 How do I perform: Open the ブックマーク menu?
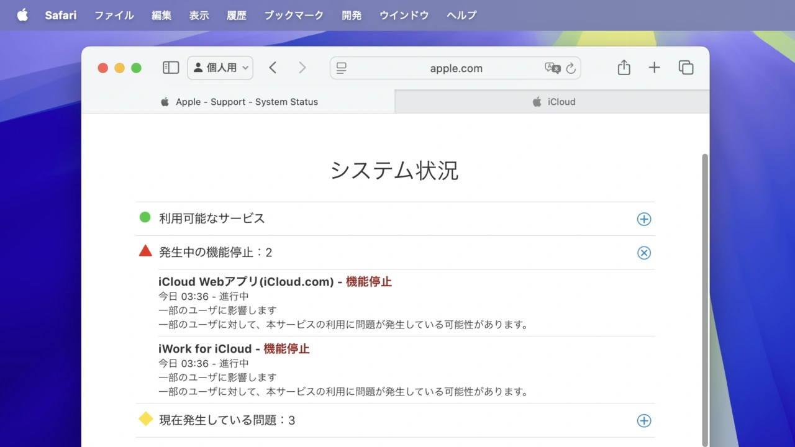294,16
